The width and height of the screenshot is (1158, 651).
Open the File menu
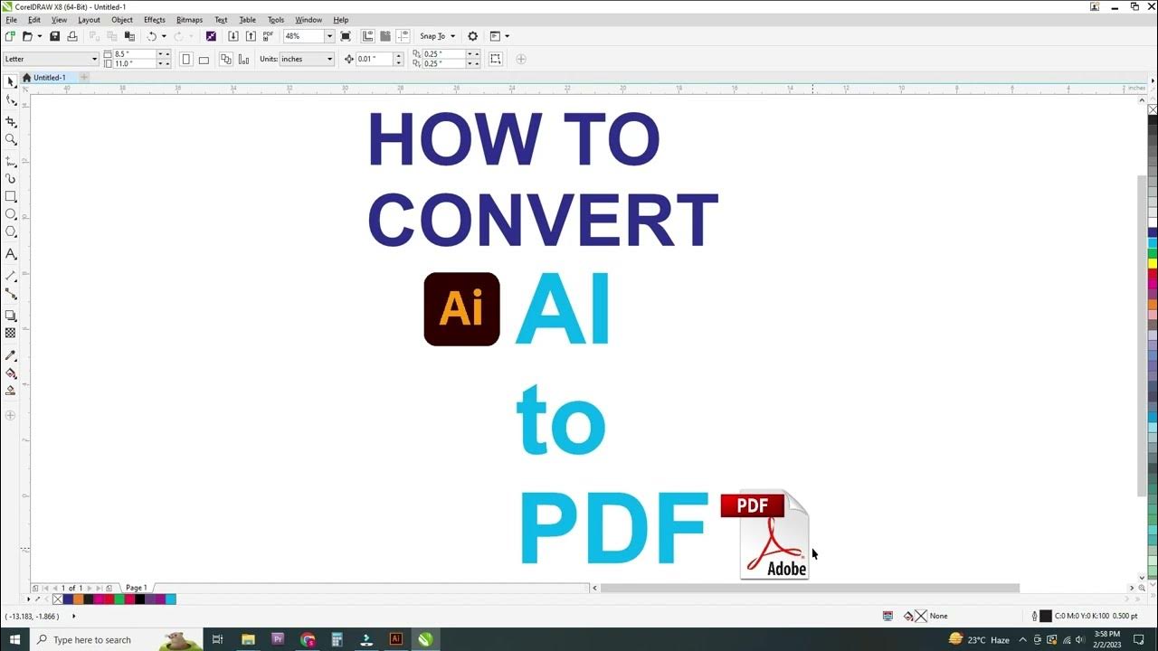11,20
